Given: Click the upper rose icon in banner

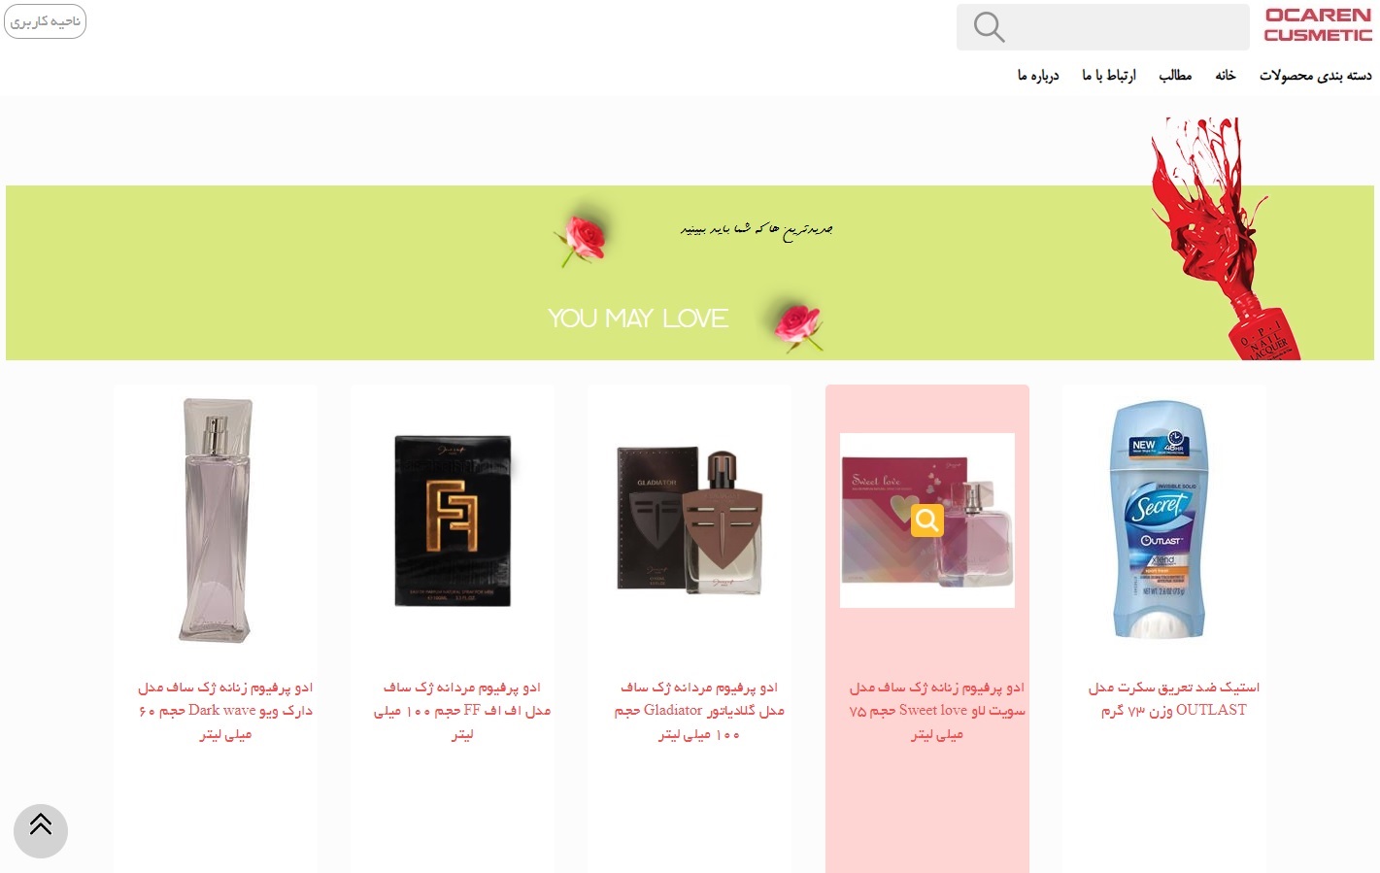Looking at the screenshot, I should 582,238.
